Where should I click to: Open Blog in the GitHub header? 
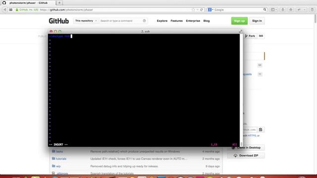pyautogui.click(x=207, y=21)
